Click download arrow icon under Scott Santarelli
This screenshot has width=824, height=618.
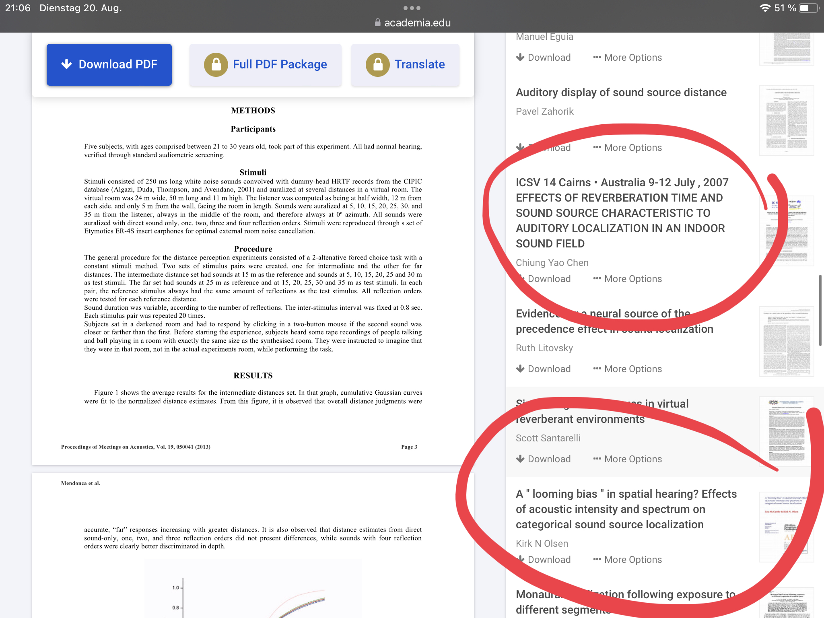tap(520, 459)
